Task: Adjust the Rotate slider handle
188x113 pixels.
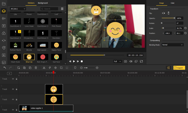Action: [162, 23]
